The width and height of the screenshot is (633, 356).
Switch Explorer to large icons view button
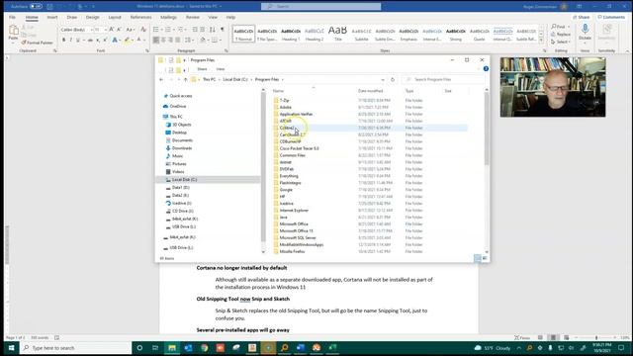click(485, 258)
